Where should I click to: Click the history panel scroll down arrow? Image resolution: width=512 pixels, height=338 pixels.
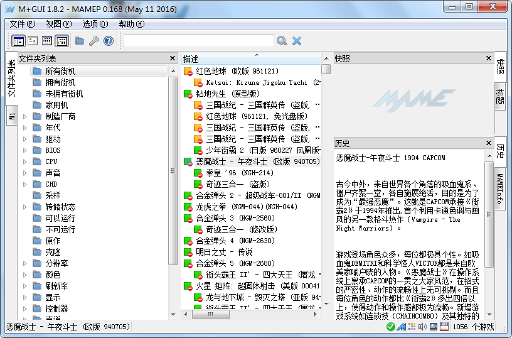(489, 315)
